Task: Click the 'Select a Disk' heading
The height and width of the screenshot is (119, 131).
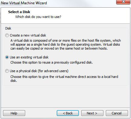Action: click(19, 12)
